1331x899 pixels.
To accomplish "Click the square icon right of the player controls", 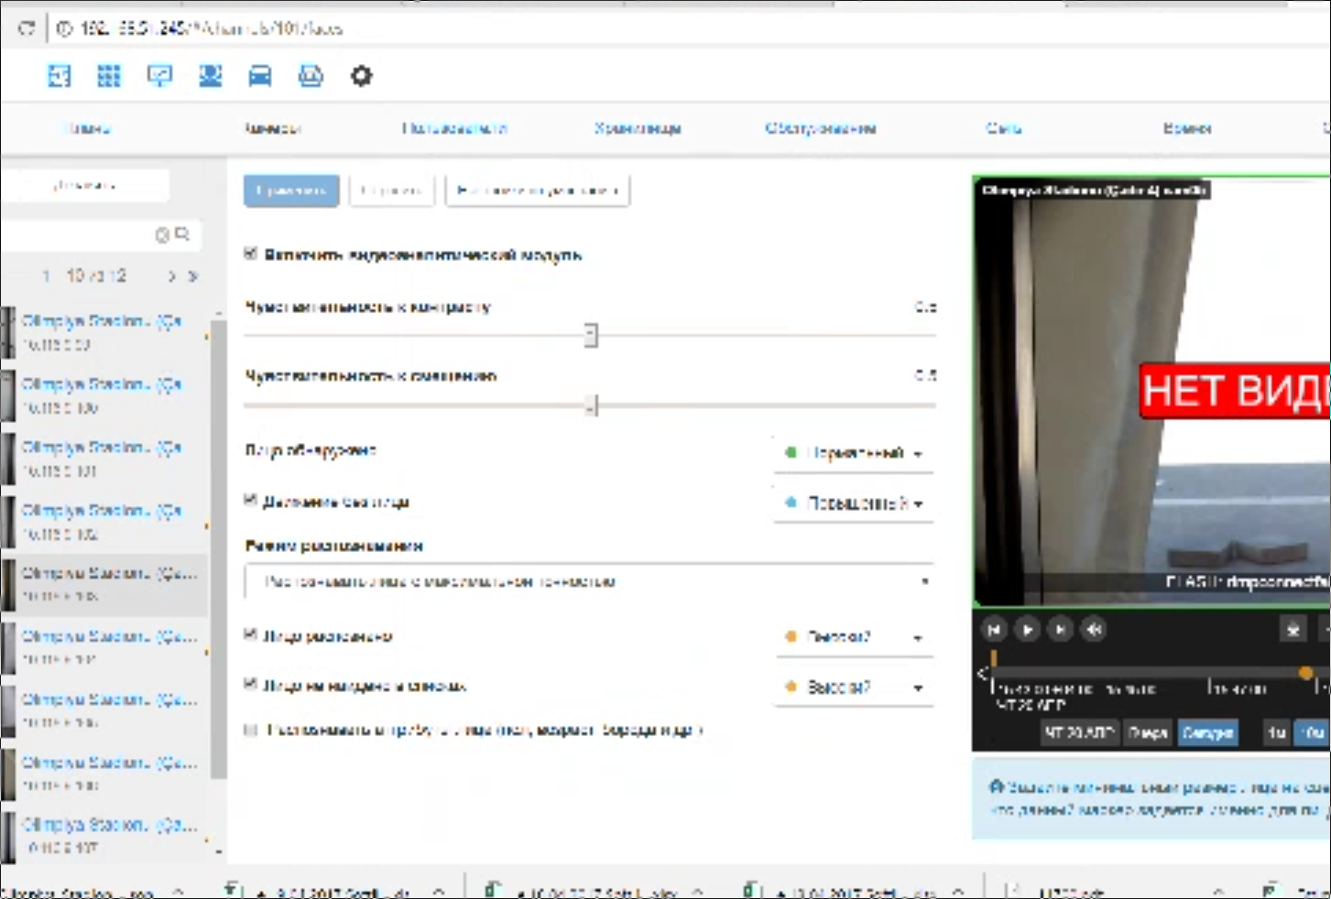I will (1293, 630).
